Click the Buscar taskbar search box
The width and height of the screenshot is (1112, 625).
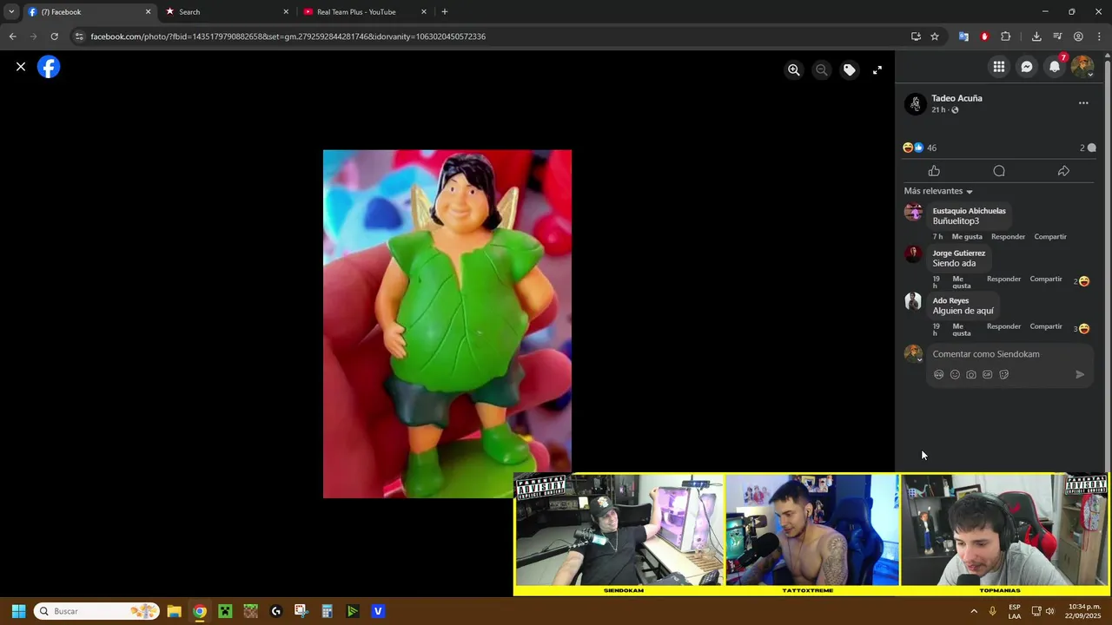coord(97,611)
